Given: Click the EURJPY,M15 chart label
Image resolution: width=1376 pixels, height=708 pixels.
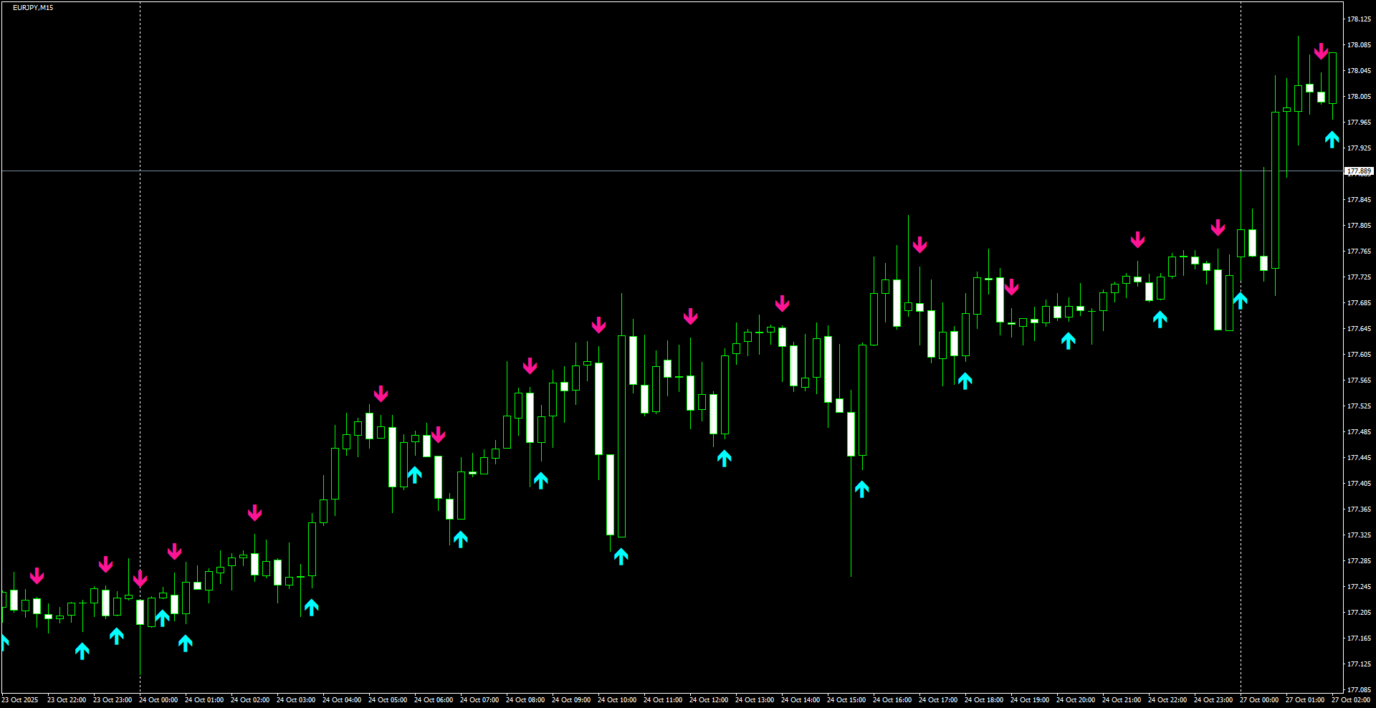Looking at the screenshot, I should pos(32,8).
